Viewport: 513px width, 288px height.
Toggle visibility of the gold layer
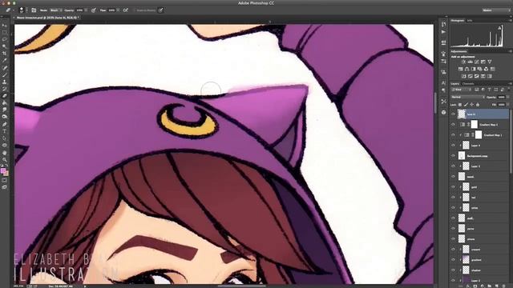point(453,187)
